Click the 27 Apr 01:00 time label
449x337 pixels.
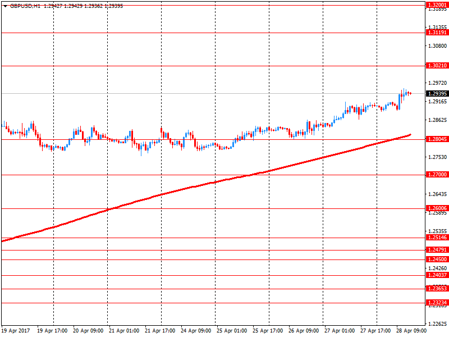pos(340,331)
